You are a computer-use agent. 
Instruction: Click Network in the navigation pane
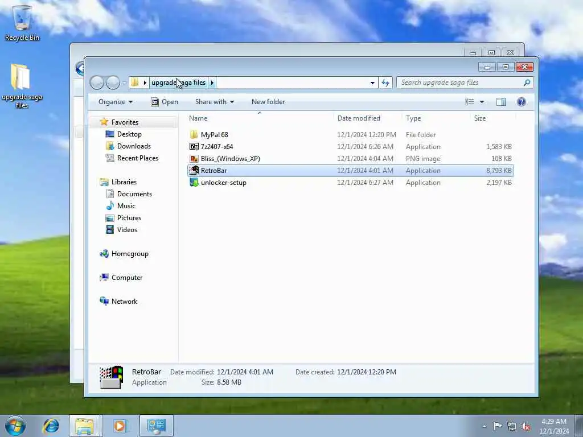pos(124,302)
